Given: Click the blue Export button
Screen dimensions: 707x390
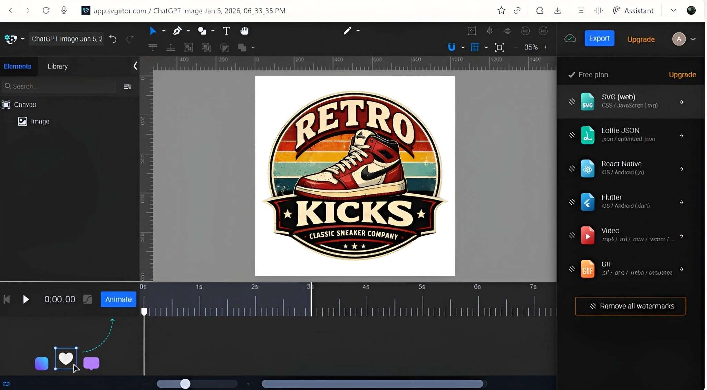Looking at the screenshot, I should (x=599, y=39).
